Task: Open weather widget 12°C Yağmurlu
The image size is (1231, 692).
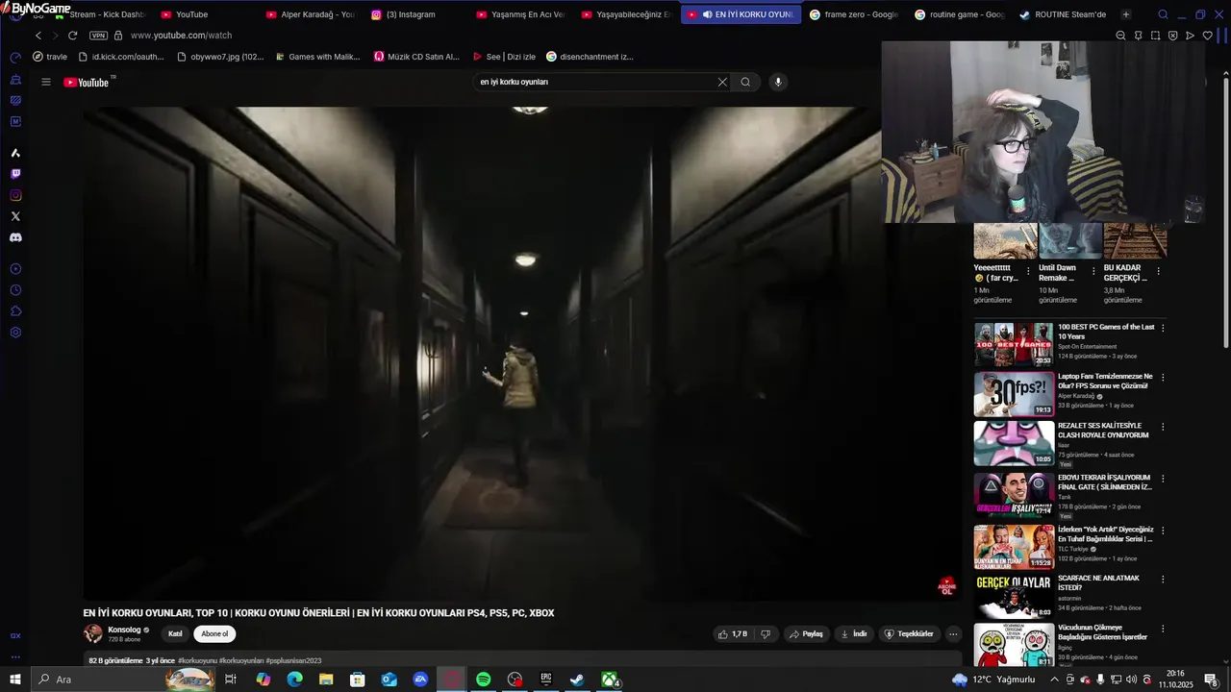Action: point(993,680)
